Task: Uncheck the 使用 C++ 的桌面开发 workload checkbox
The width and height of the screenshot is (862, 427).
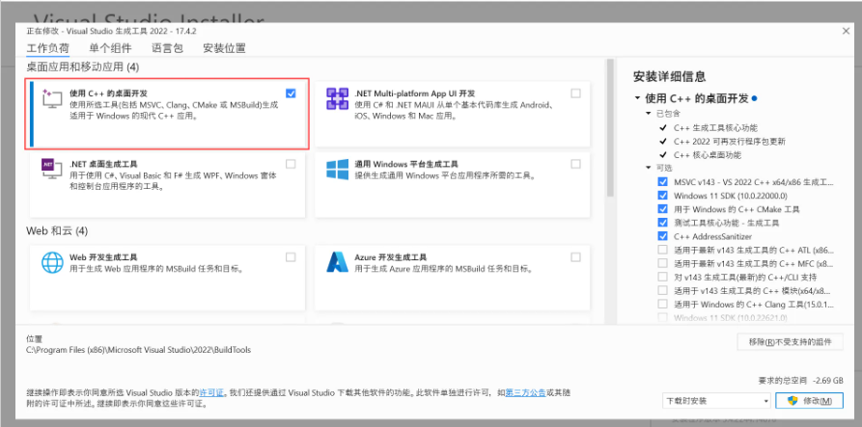Action: [291, 93]
